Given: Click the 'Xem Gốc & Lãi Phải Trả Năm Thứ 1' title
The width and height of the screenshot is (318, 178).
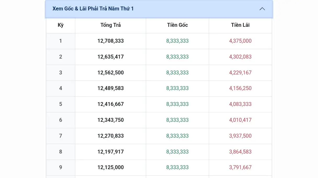Looking at the screenshot, I should (x=93, y=9).
